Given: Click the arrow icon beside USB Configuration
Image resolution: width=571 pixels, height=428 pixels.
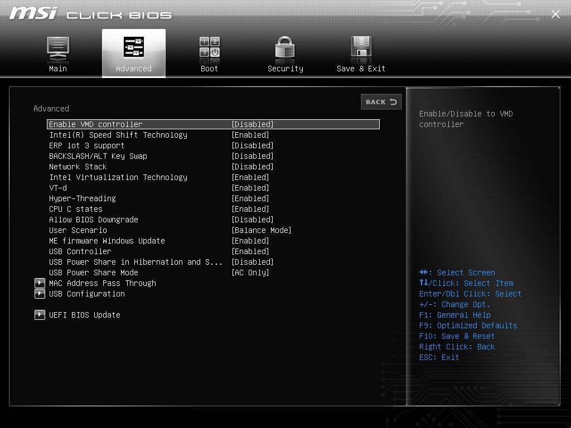Looking at the screenshot, I should point(40,294).
